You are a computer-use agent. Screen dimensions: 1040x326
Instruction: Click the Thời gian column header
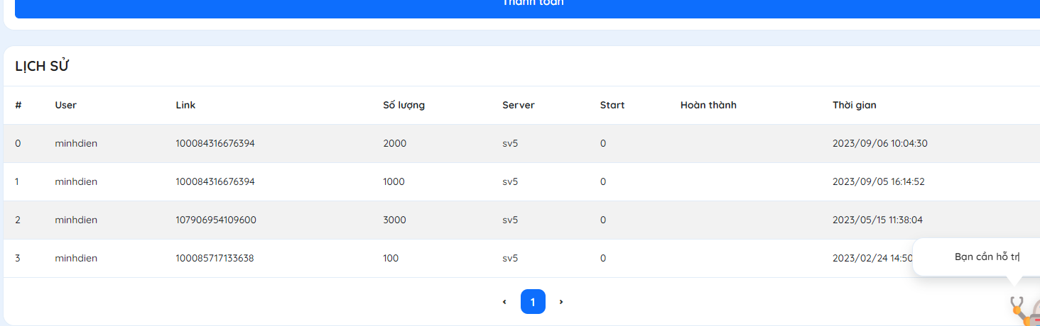coord(855,106)
